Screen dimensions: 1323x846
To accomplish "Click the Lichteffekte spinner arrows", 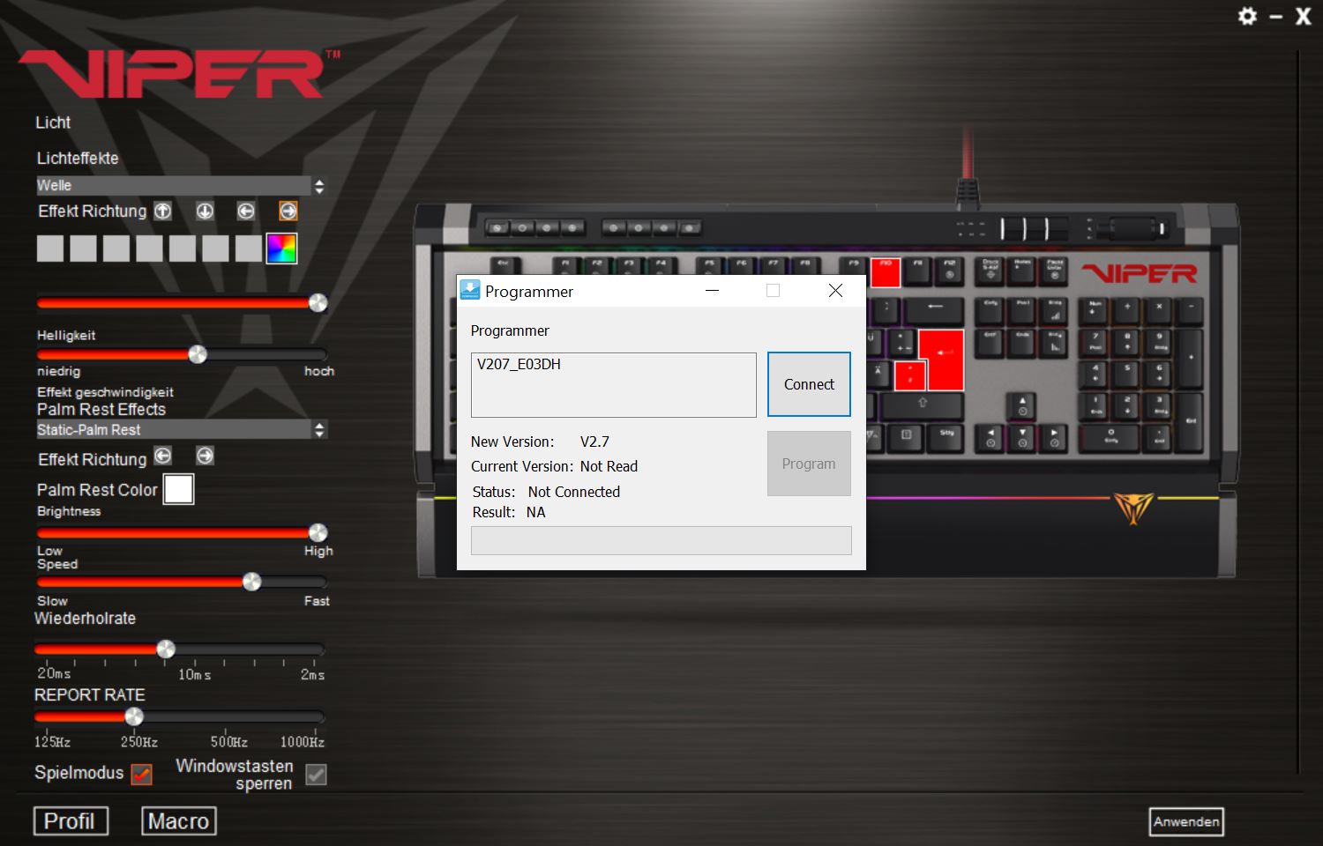I will 318,186.
